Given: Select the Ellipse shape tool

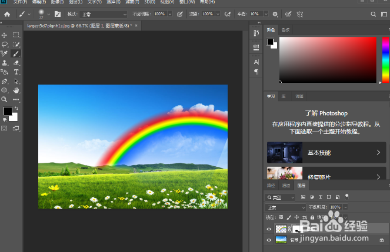Looking at the screenshot, I should pos(5,90).
